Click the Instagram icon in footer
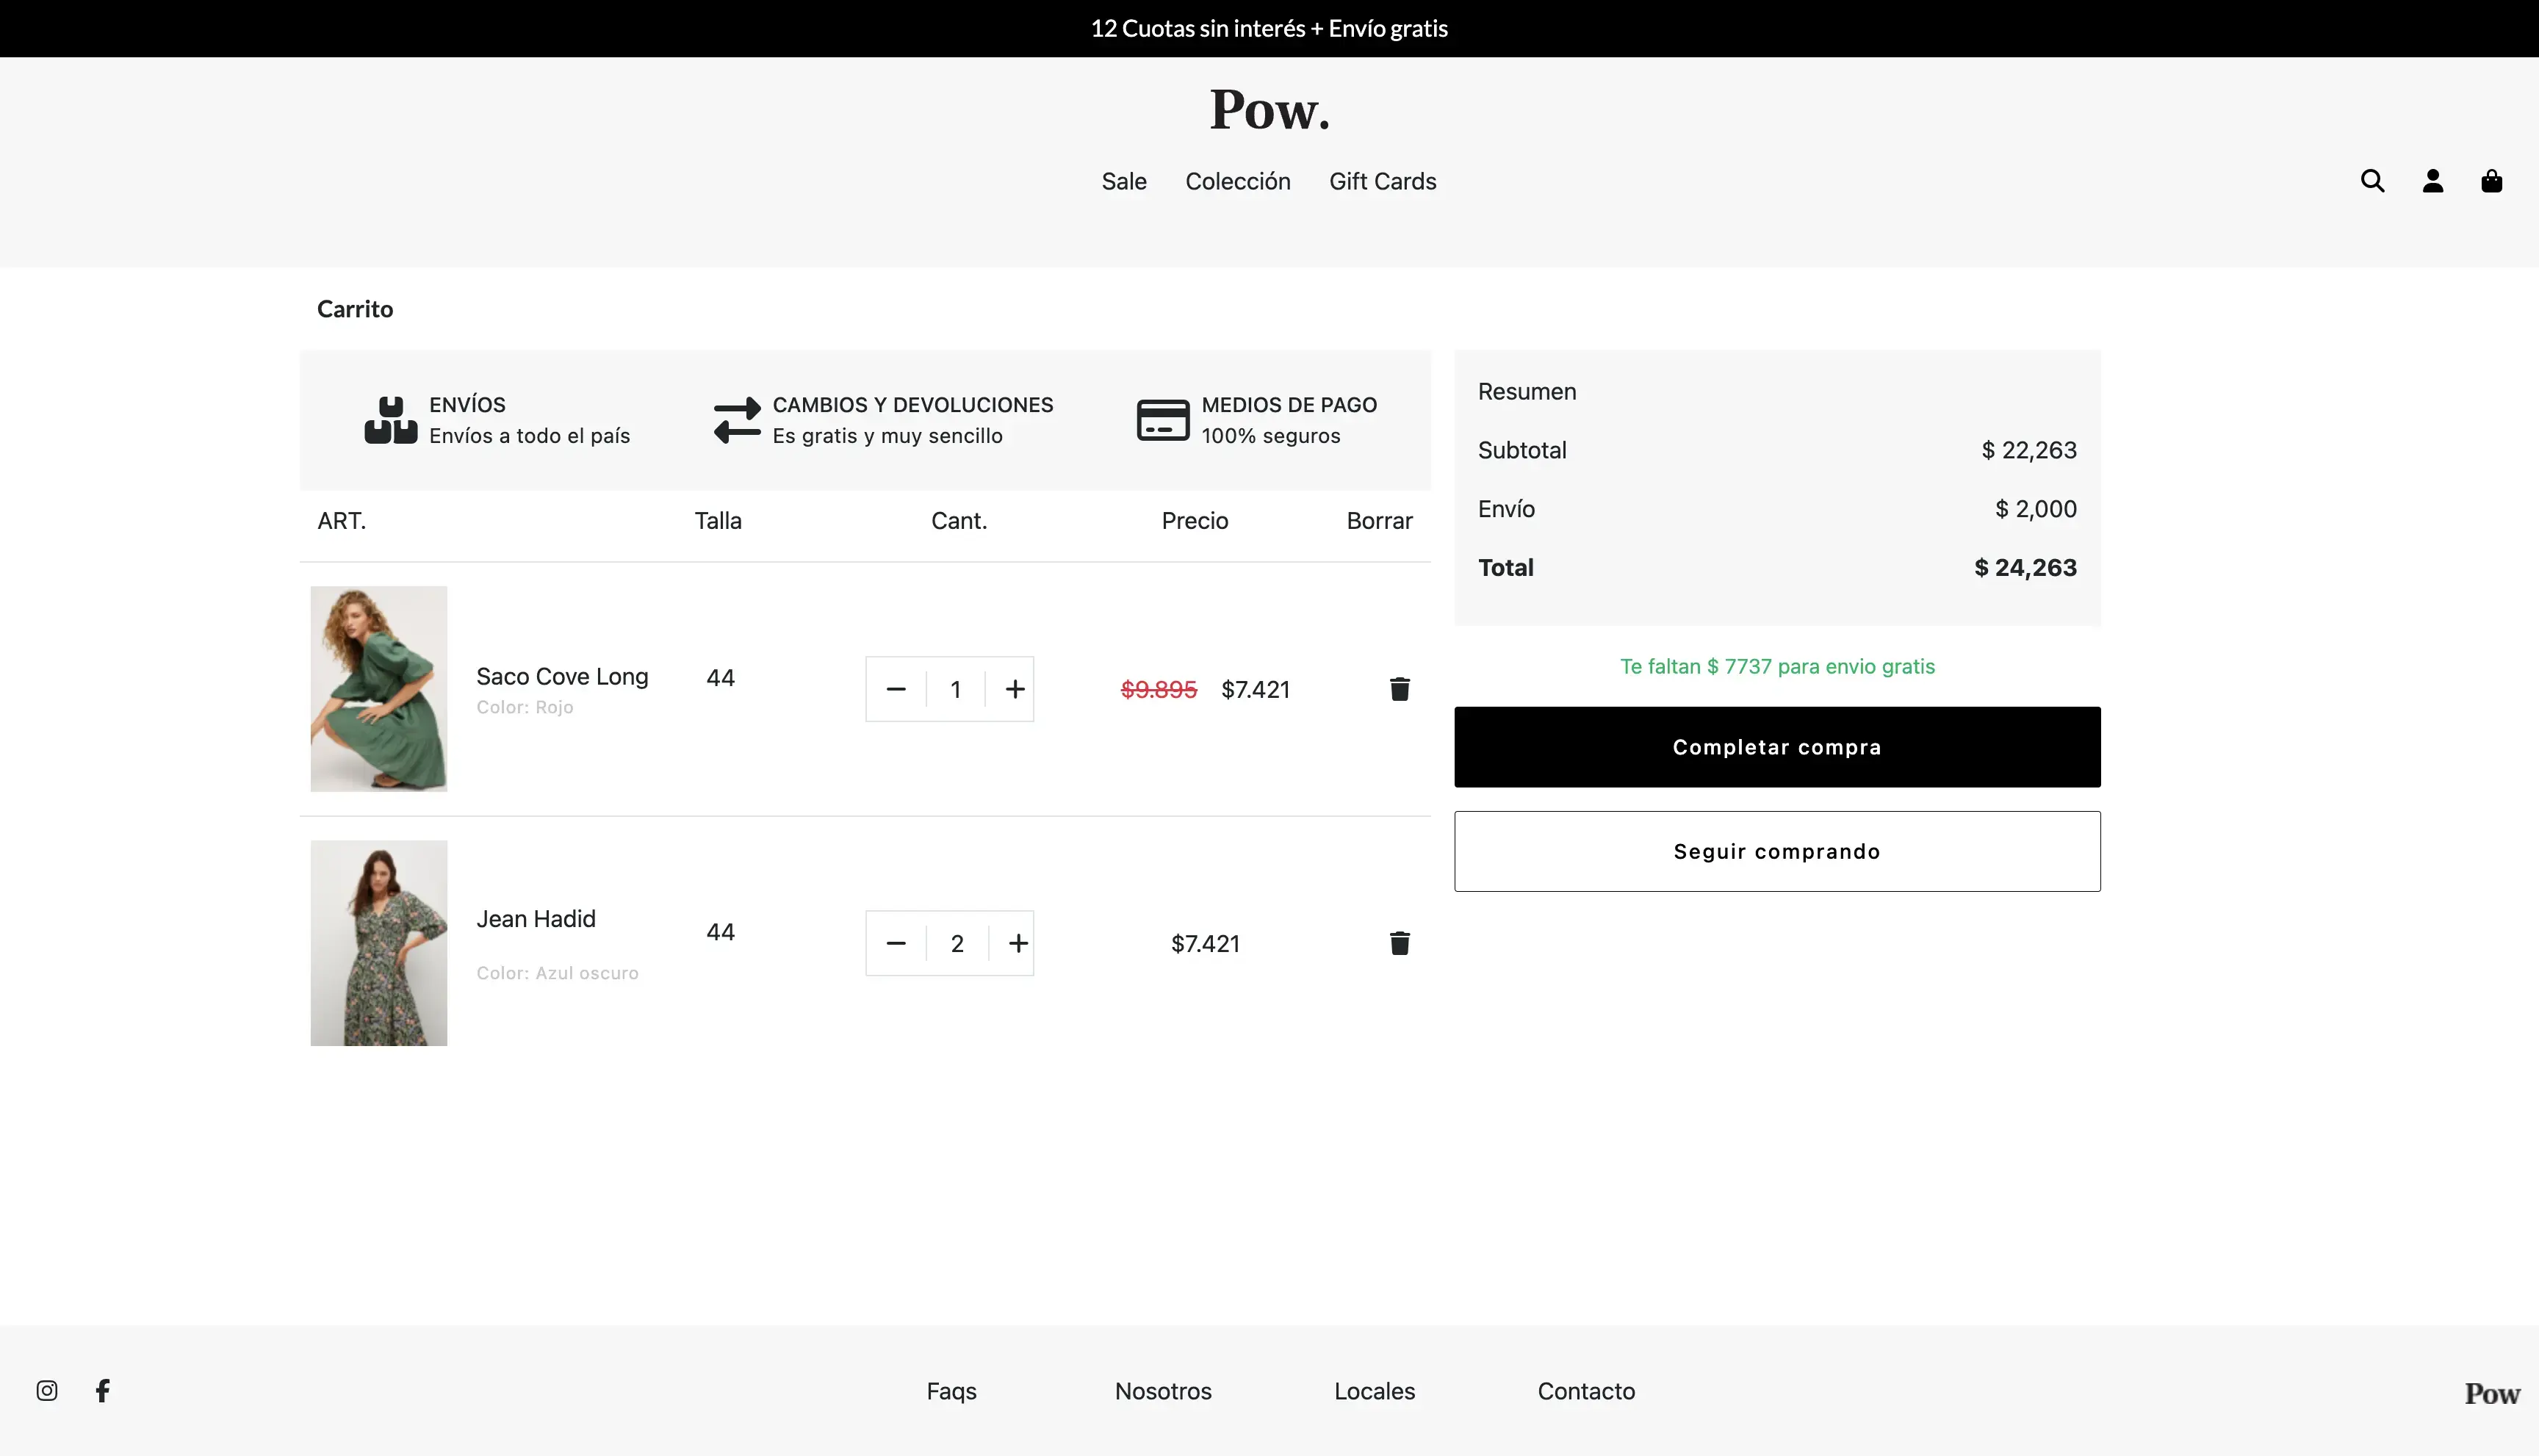 point(46,1390)
